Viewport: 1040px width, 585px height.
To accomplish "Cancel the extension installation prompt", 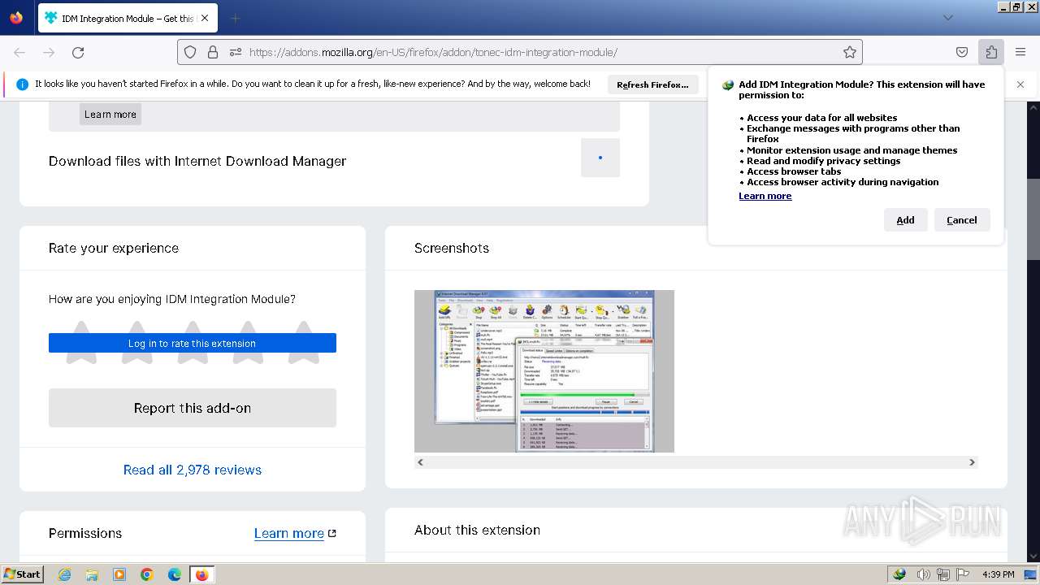I will coord(962,220).
